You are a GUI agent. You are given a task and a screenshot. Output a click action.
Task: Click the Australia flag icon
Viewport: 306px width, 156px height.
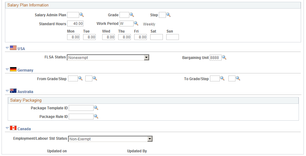pyautogui.click(x=13, y=91)
